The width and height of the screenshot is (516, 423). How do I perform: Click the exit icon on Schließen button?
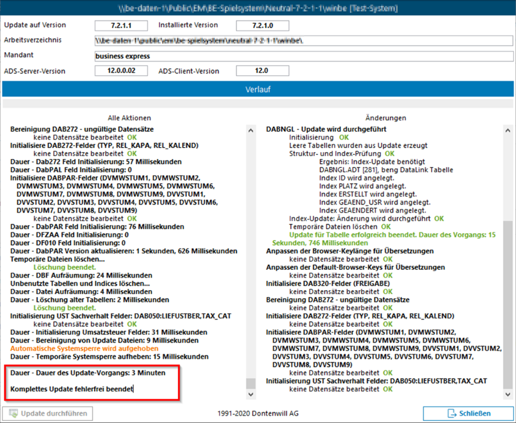pos(452,413)
